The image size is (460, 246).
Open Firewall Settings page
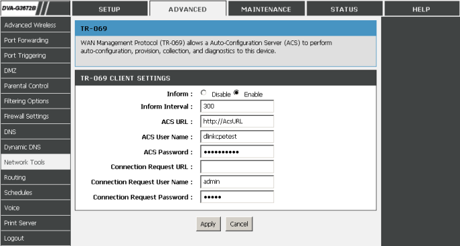click(36, 117)
